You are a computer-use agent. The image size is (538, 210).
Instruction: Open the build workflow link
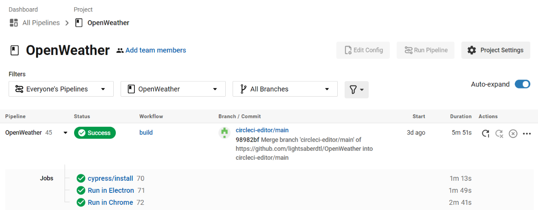tap(146, 132)
